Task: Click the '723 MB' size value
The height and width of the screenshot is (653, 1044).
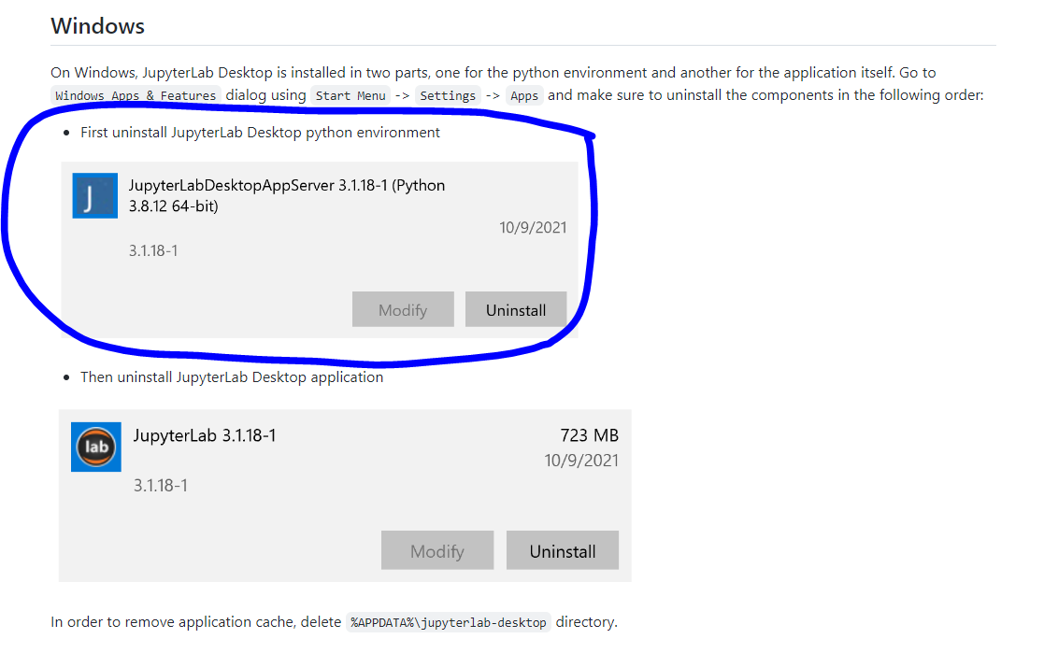Action: [589, 435]
